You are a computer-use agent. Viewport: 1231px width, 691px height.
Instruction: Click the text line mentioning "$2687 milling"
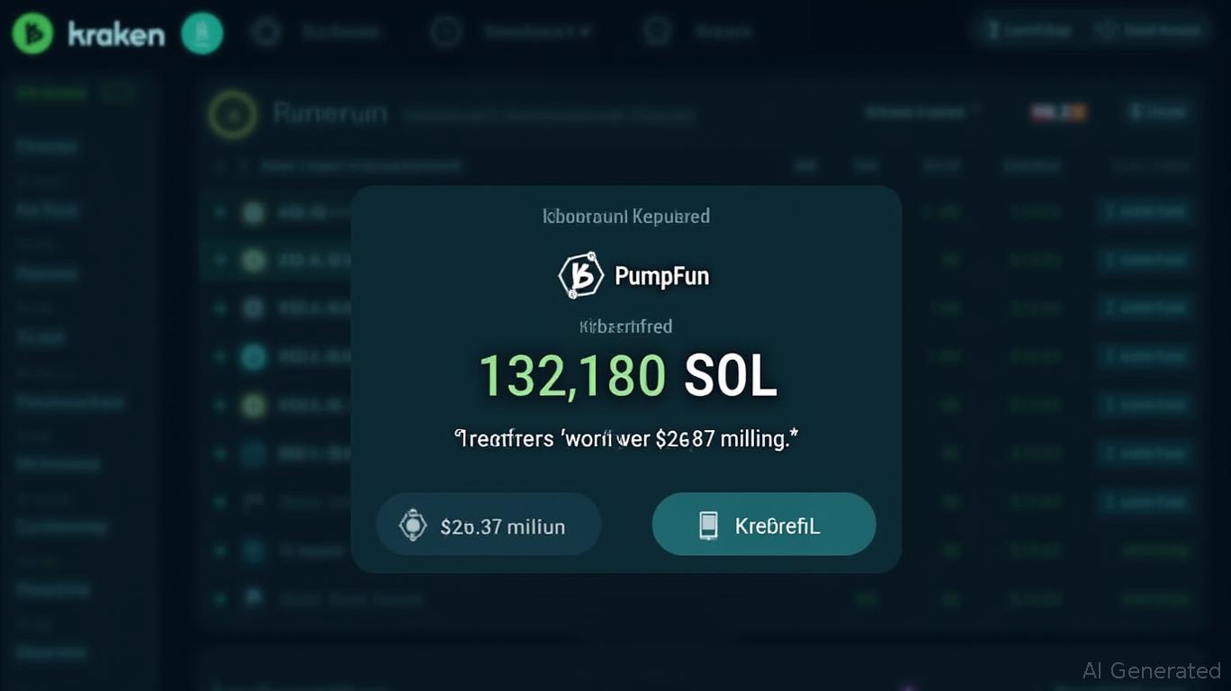[x=627, y=439]
